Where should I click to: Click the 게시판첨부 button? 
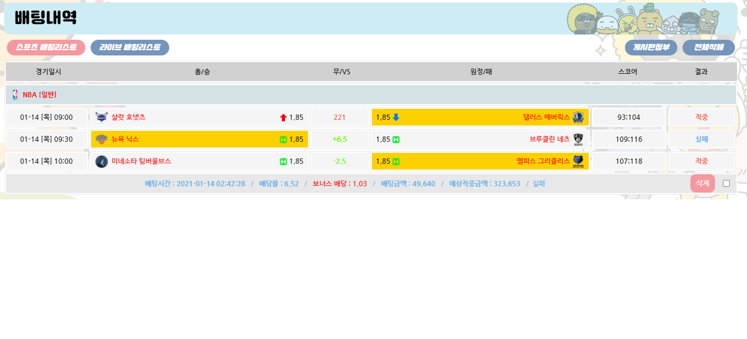[651, 48]
